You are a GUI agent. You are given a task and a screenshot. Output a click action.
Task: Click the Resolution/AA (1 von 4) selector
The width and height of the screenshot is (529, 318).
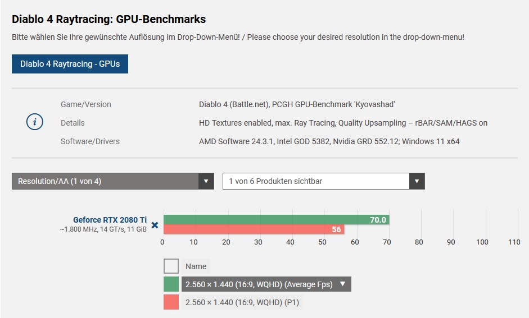[112, 181]
